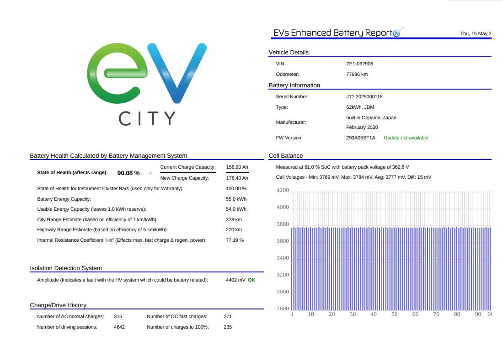Viewport: 503px width, 346px height.
Task: Click the Internal Resistance Coefficient 77.19 % value
Action: point(235,240)
